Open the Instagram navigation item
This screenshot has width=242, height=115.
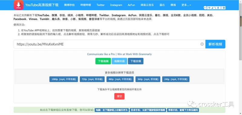(x=116, y=5)
